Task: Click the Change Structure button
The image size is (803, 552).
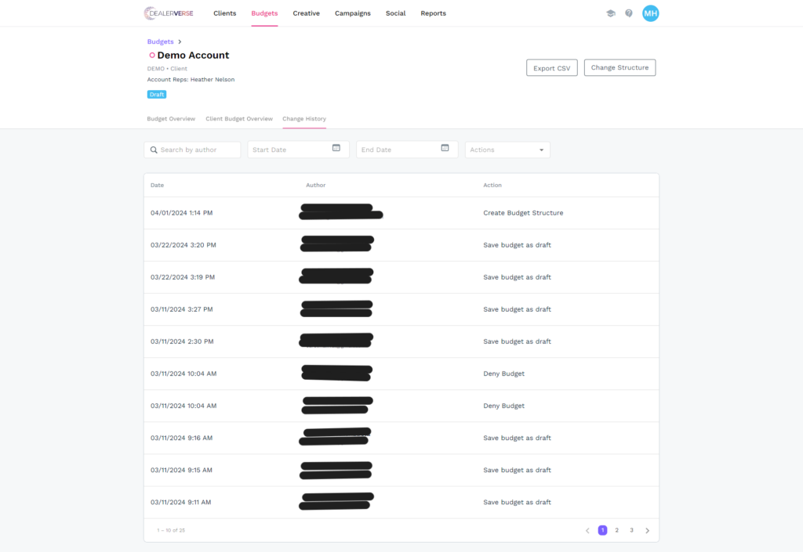Action: click(620, 68)
